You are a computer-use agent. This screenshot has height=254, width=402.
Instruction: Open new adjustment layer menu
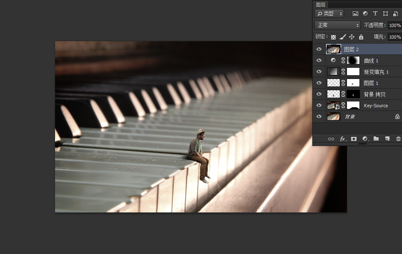pyautogui.click(x=365, y=139)
